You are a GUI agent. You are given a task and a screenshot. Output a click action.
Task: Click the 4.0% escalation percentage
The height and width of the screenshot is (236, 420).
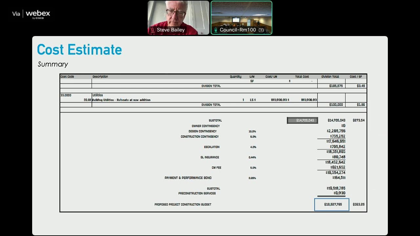point(253,147)
